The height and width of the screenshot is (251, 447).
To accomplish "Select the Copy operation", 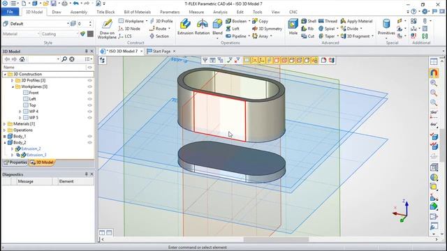I will pos(260,21).
